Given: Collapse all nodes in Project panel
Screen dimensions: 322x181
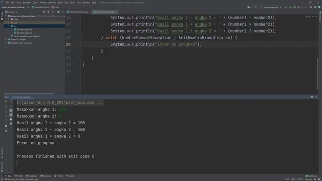Looking at the screenshot, I should 53,12.
